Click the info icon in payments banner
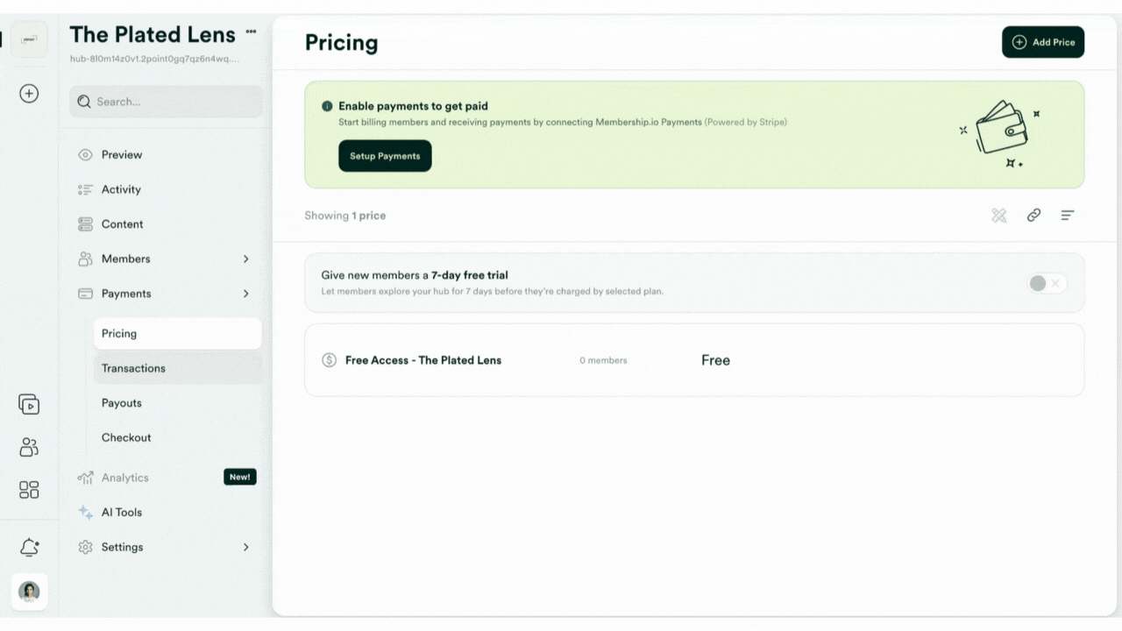 pos(327,106)
